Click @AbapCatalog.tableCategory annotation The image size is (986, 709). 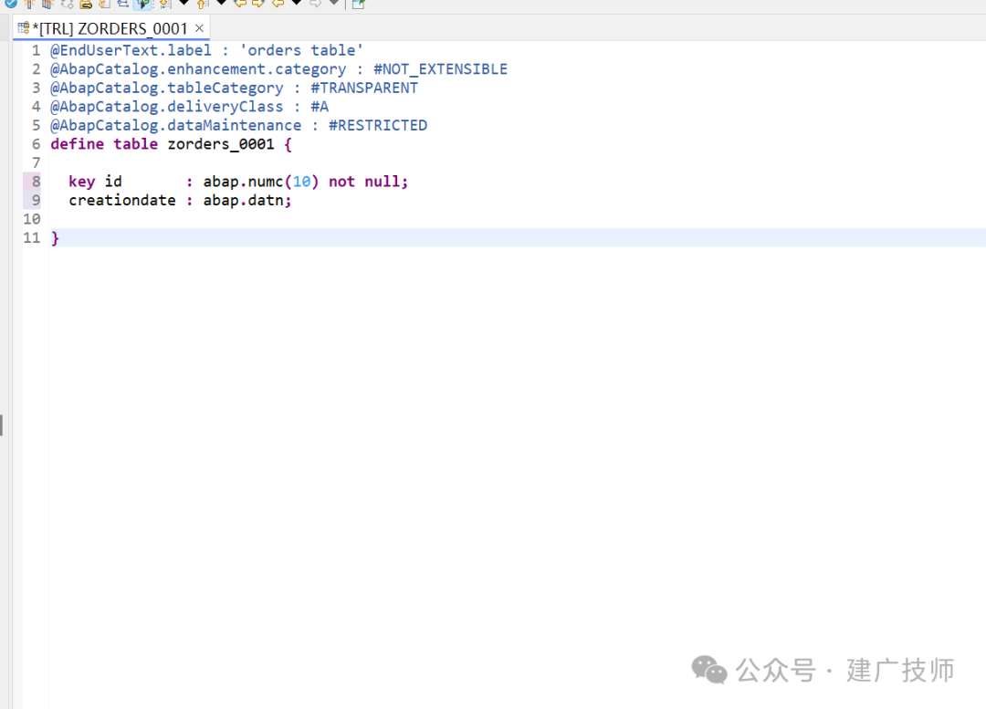(x=167, y=88)
